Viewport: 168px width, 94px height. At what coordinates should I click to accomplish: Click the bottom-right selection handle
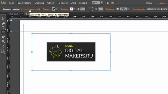coord(110,70)
